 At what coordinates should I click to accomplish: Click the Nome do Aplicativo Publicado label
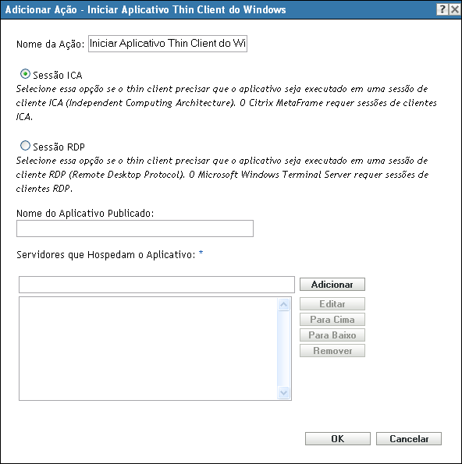click(85, 214)
